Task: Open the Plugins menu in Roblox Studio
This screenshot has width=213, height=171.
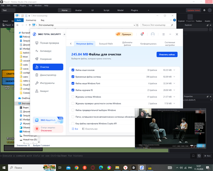Action: (23, 6)
